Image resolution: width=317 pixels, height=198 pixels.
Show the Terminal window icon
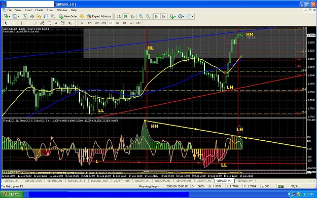[46, 16]
